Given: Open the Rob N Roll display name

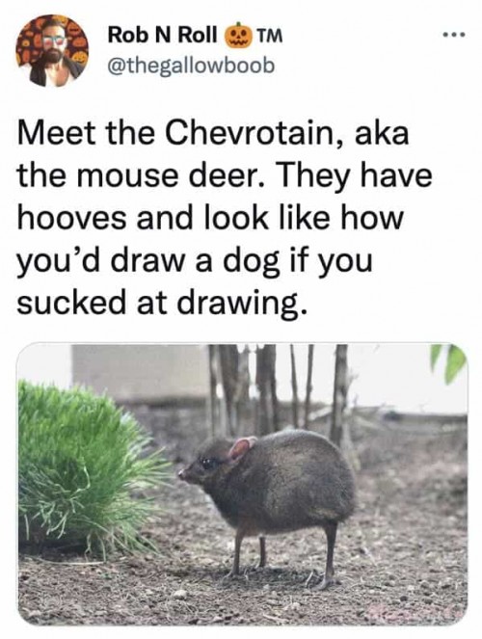Looking at the screenshot, I should (x=162, y=36).
